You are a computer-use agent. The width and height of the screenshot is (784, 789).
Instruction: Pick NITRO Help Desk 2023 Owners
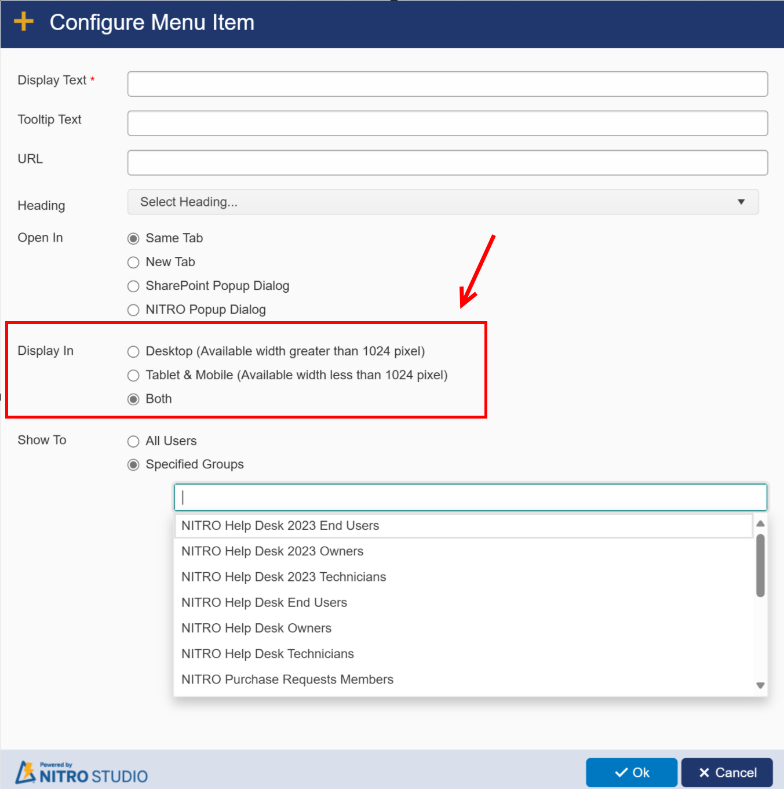click(464, 551)
